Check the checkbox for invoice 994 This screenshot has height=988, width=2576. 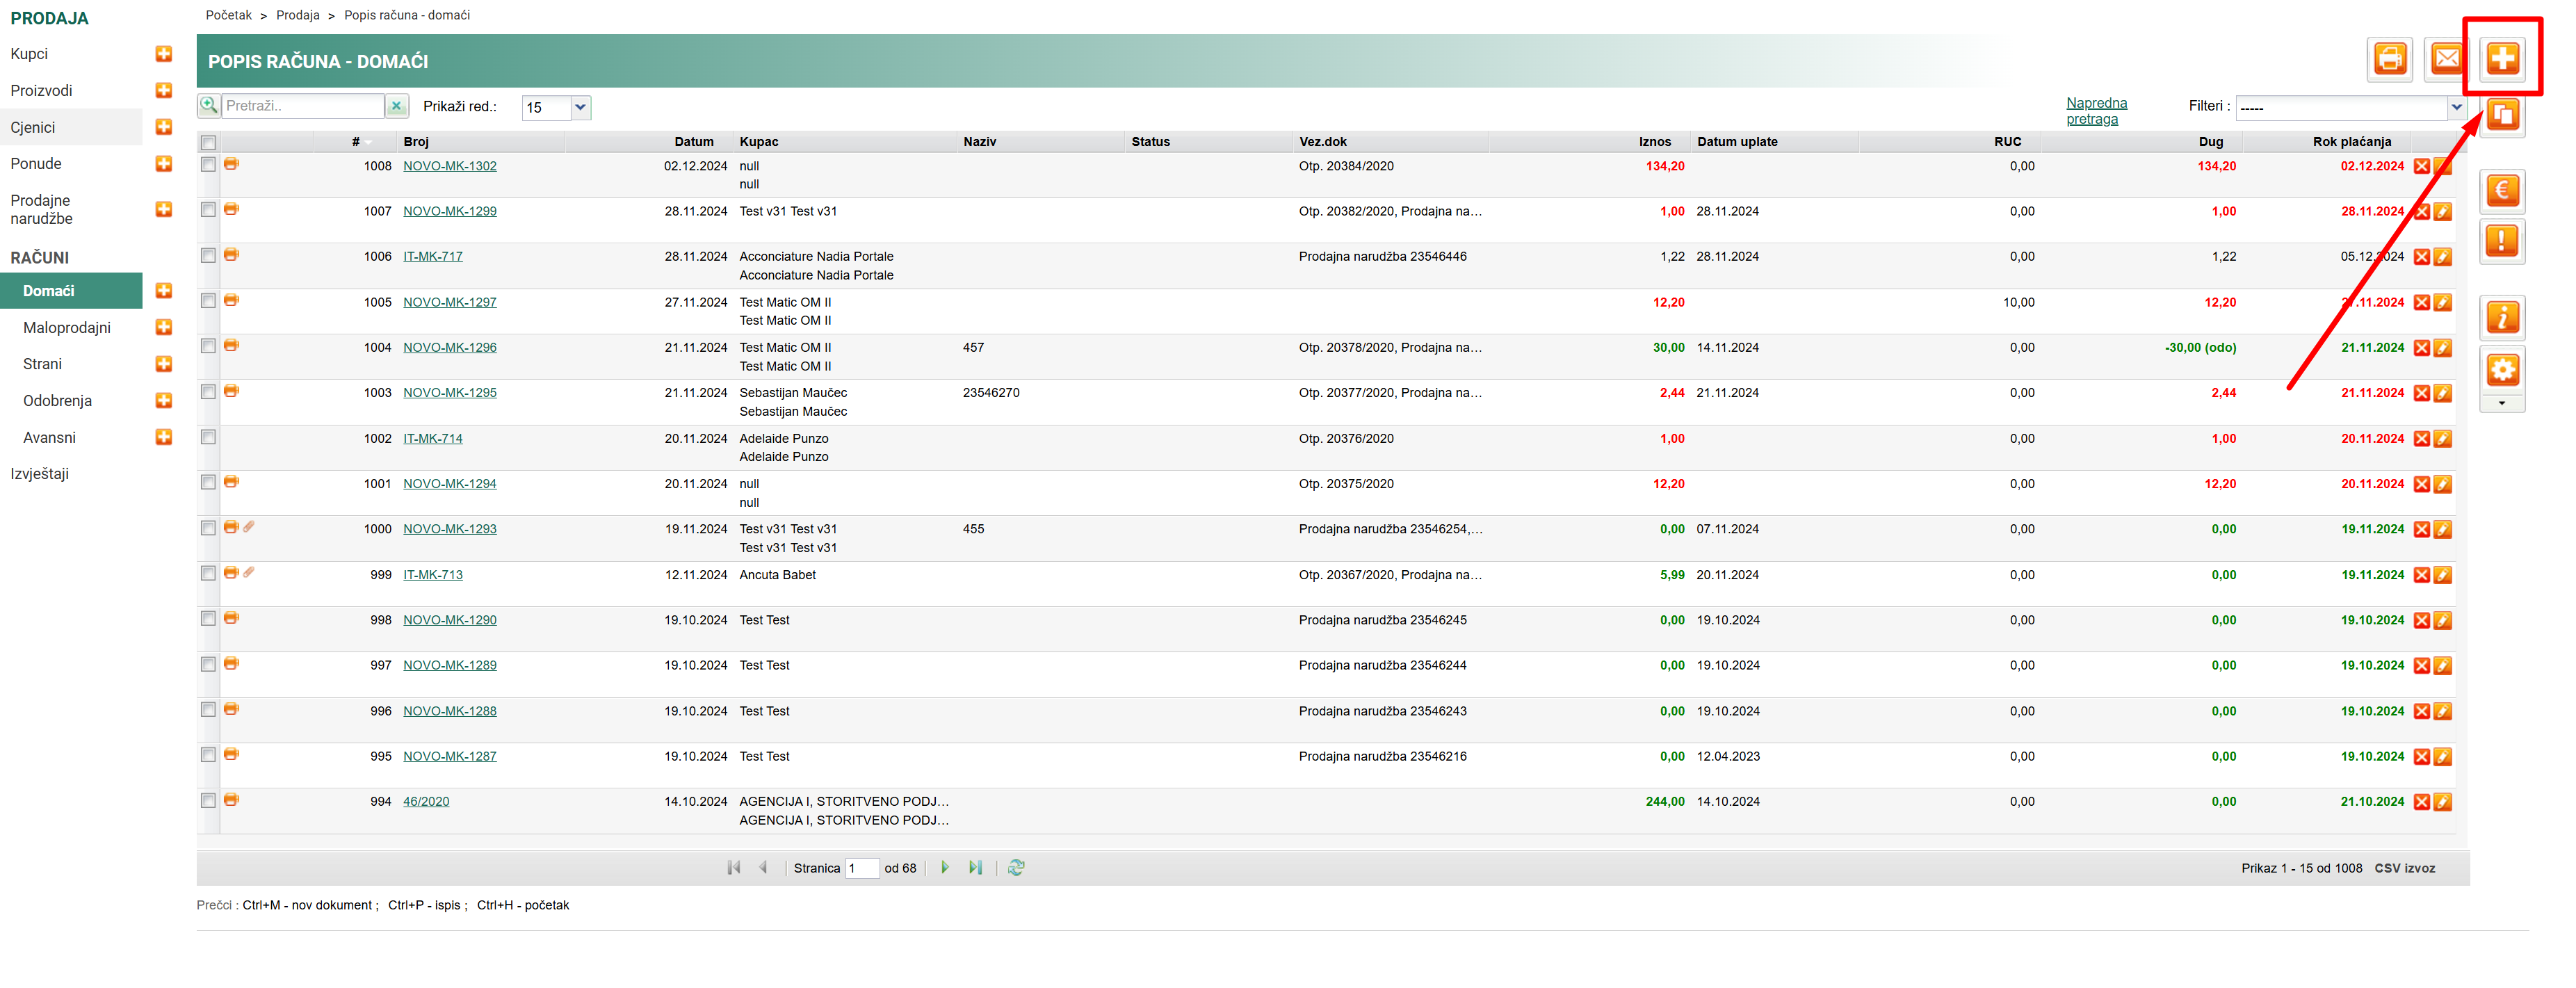tap(208, 800)
